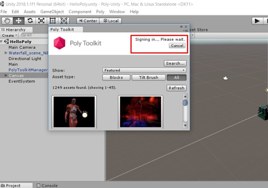Select the Move tool

[19, 21]
